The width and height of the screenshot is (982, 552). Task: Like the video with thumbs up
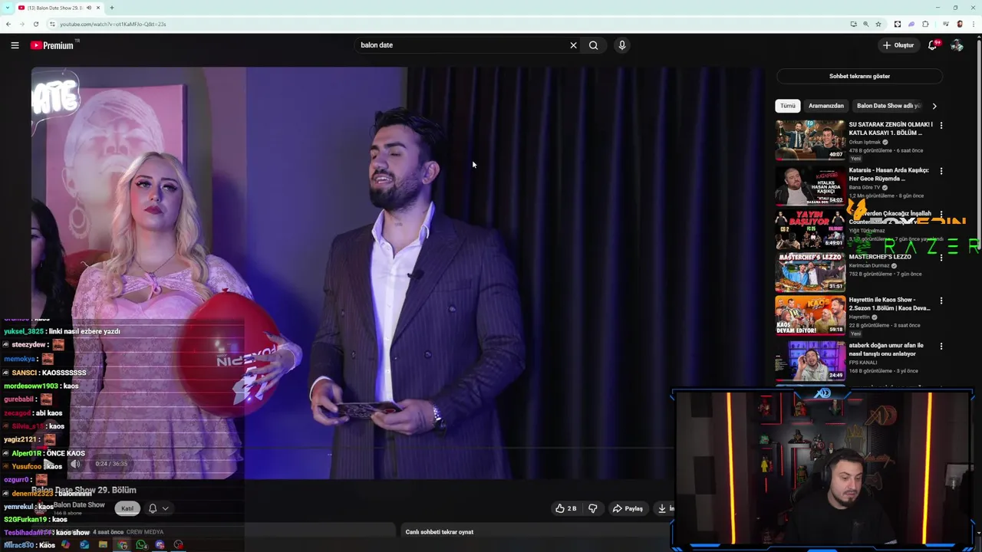565,508
